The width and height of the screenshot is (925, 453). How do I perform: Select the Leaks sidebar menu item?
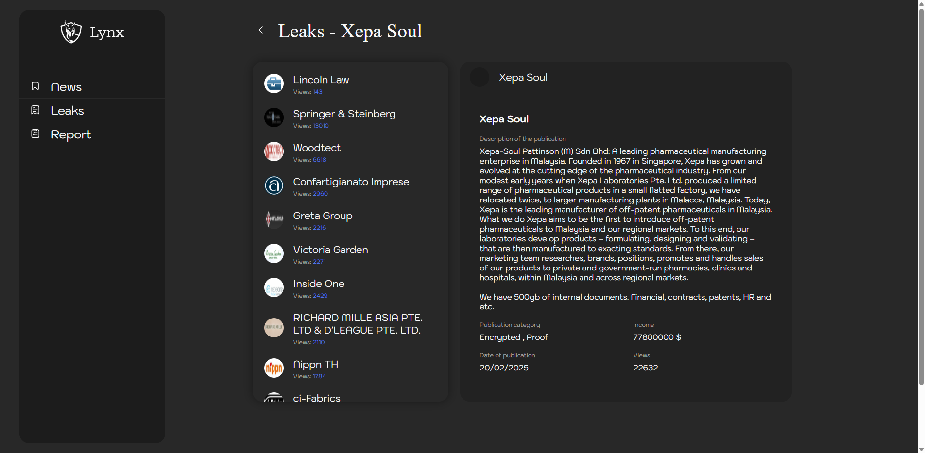[68, 111]
